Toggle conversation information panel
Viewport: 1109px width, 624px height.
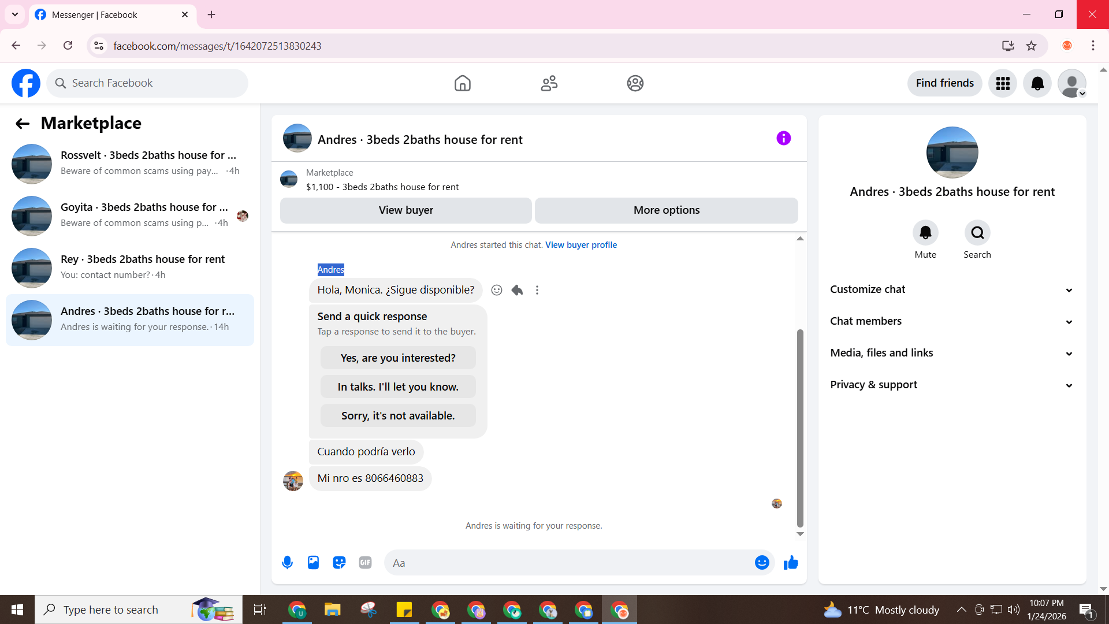[783, 138]
